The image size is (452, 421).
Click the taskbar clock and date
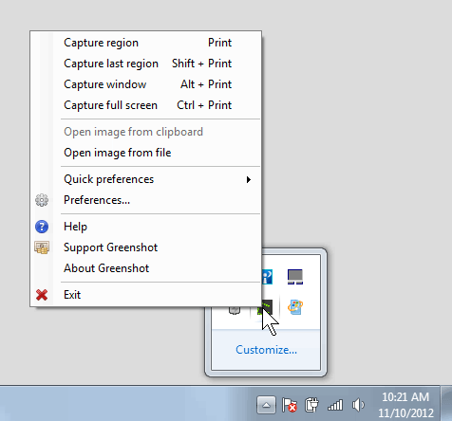[405, 405]
